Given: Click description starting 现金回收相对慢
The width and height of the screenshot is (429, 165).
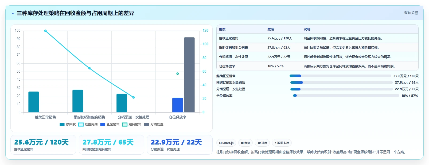Looking at the screenshot, I should 344,38.
